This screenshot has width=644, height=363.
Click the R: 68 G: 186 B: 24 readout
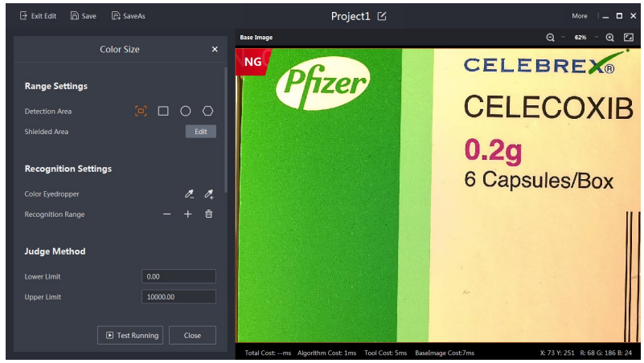coord(605,353)
